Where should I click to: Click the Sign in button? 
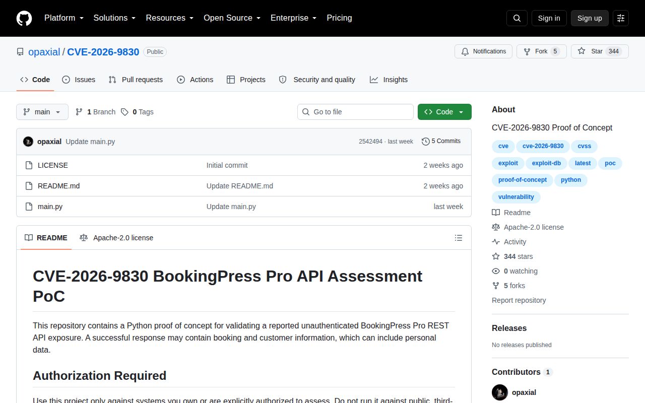[549, 18]
